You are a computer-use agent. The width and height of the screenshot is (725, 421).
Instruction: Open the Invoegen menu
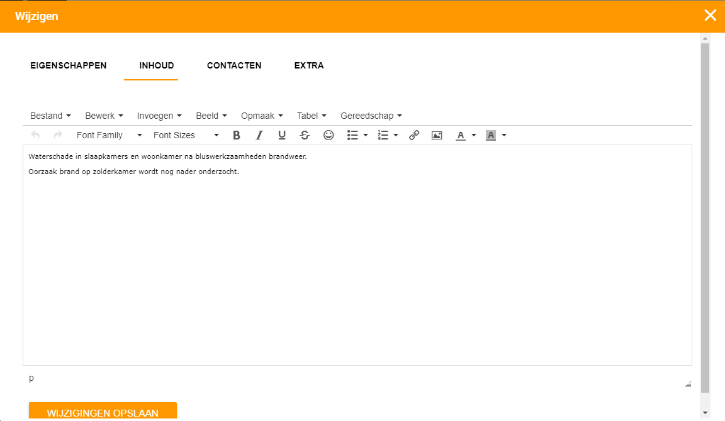159,116
